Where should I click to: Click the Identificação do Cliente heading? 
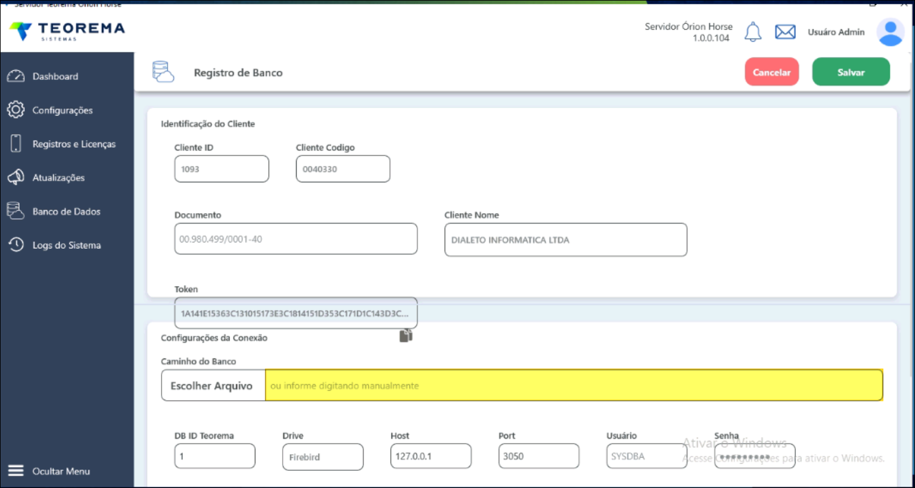(208, 124)
